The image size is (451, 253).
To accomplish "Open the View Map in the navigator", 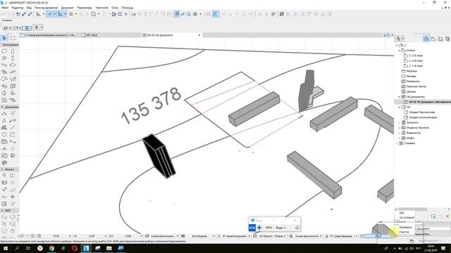I will (x=433, y=39).
